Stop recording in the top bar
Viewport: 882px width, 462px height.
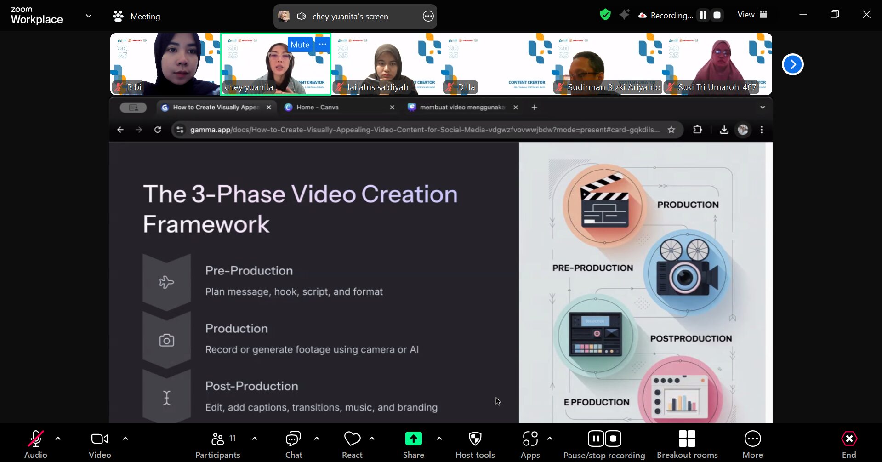coord(717,15)
